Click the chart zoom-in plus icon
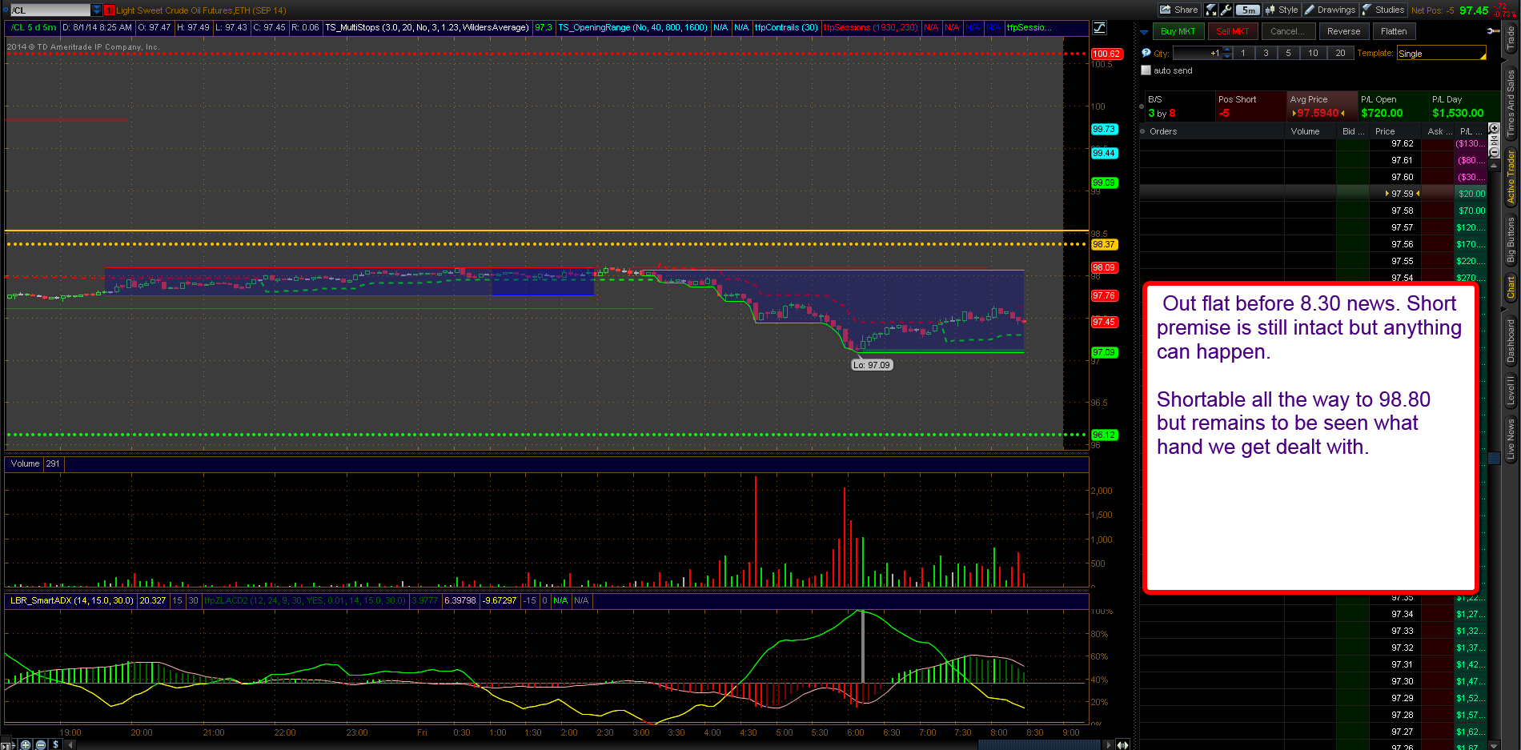Image resolution: width=1521 pixels, height=750 pixels. 26,744
